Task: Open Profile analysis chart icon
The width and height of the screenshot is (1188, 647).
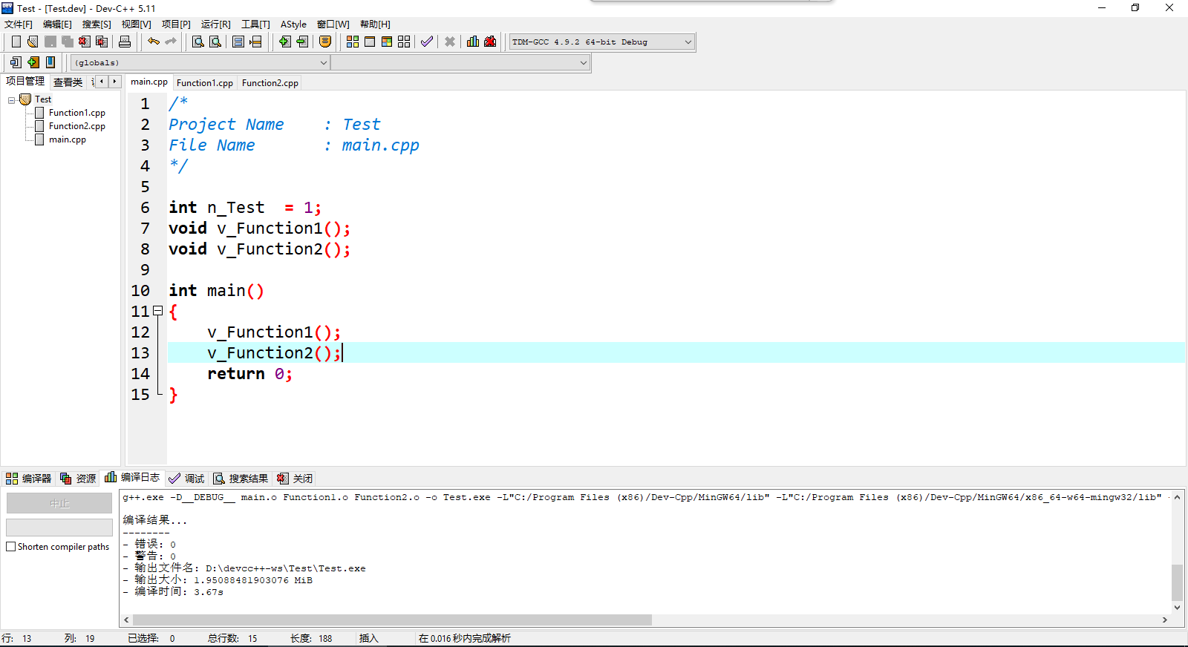Action: (473, 42)
